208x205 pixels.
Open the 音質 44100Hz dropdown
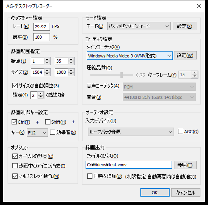pyautogui.click(x=159, y=97)
